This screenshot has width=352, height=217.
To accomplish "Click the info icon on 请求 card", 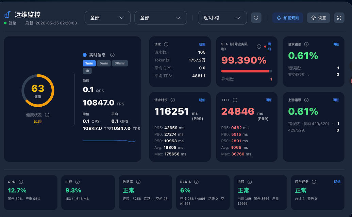I will coord(166,44).
